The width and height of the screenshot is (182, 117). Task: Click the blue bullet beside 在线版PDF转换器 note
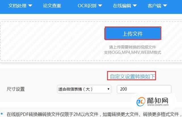pyautogui.click(x=2, y=114)
